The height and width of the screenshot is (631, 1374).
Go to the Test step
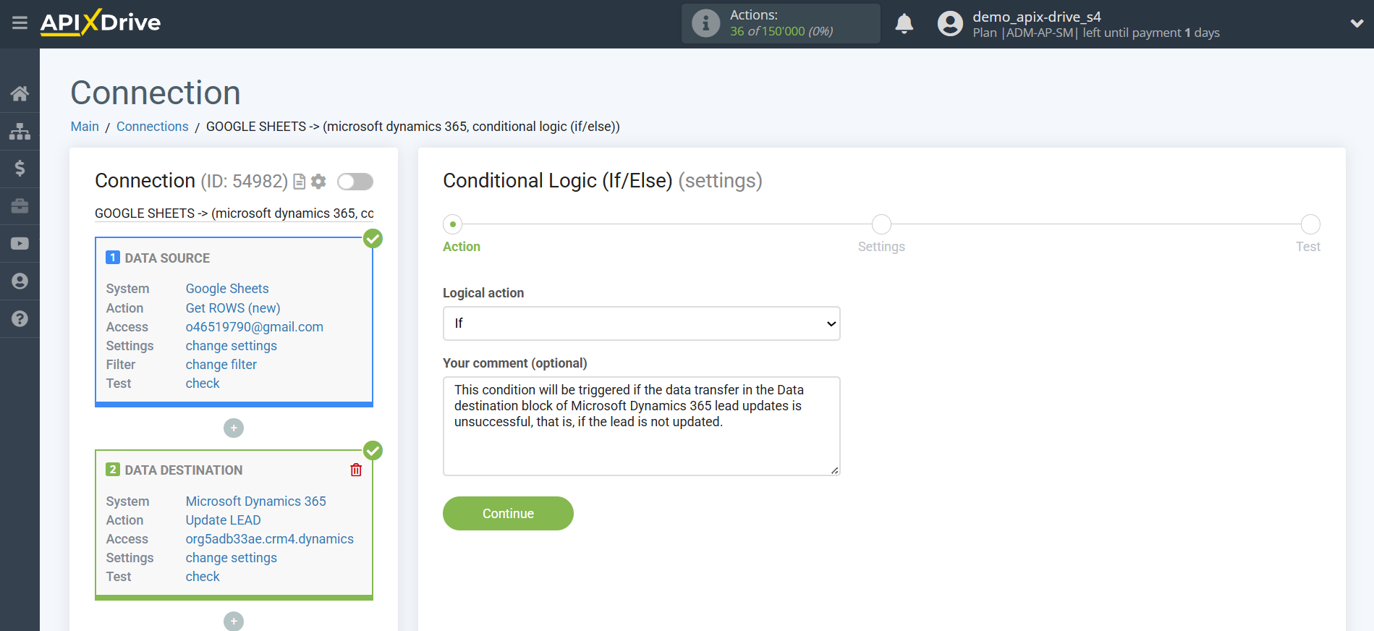coord(1310,224)
